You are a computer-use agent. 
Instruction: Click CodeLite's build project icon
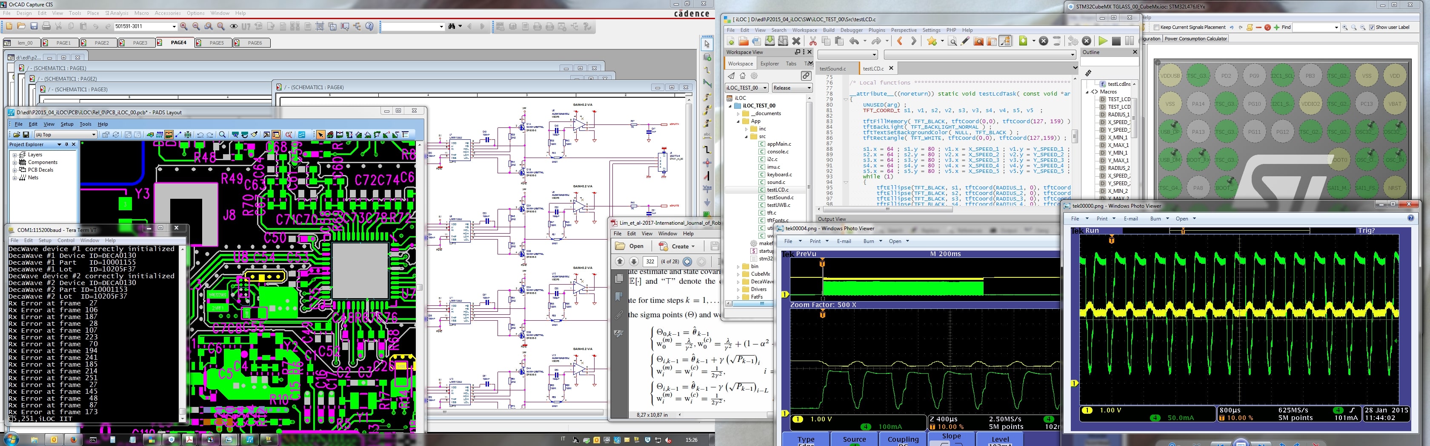1024,41
